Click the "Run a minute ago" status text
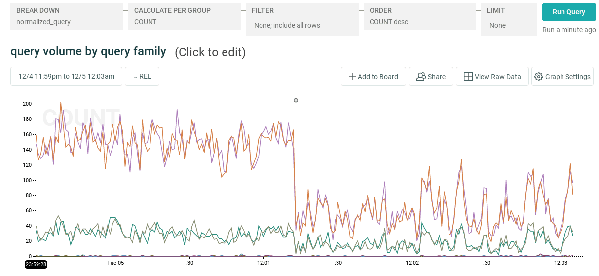This screenshot has width=599, height=276. 568,30
